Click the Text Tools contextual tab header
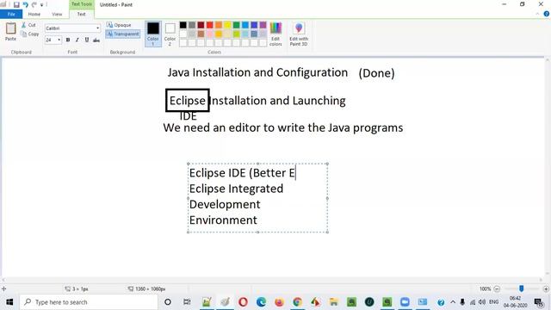This screenshot has height=310, width=551. click(82, 4)
